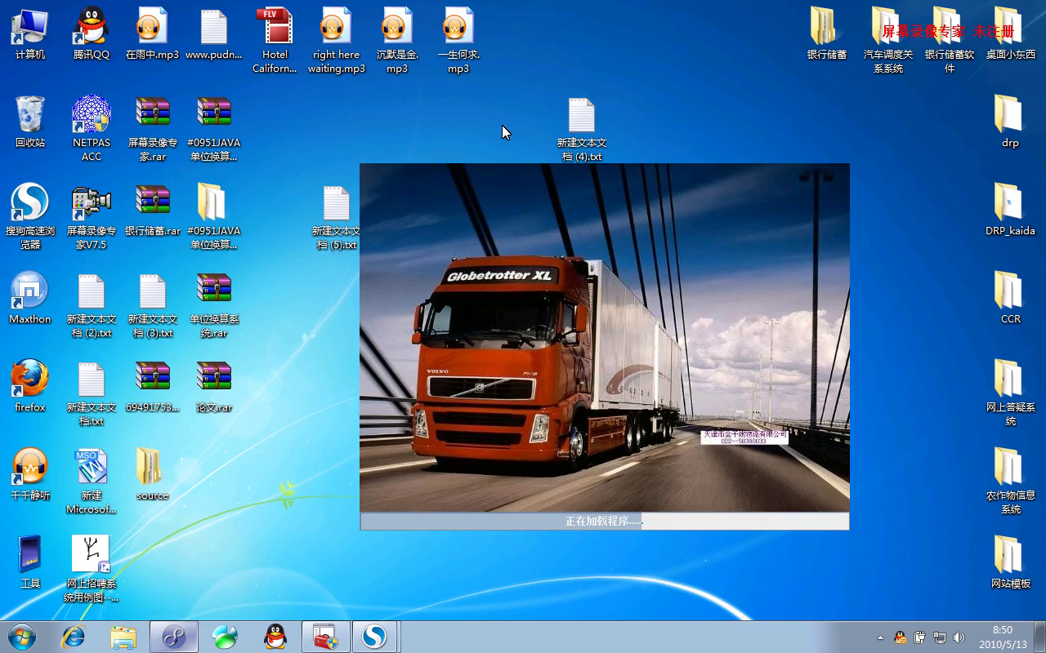The width and height of the screenshot is (1046, 653).
Task: Select the 网上答疑系统 folder
Action: [x=1011, y=392]
